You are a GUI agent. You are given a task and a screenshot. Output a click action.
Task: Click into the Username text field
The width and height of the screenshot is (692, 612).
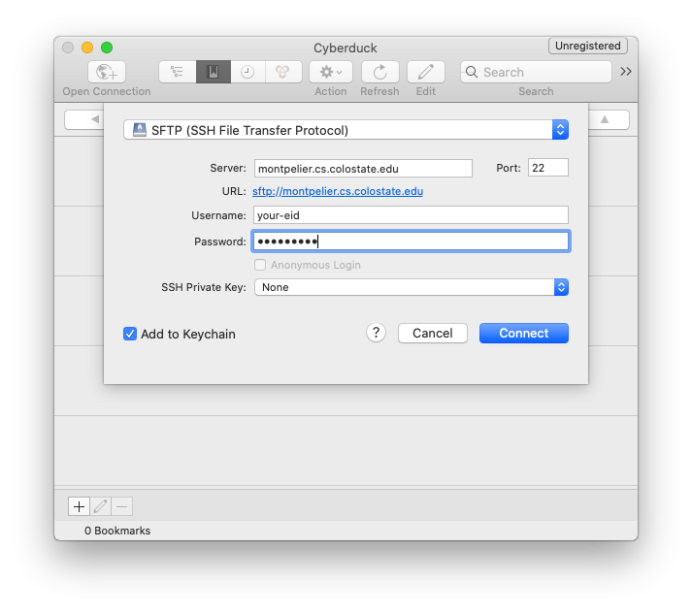pyautogui.click(x=411, y=215)
